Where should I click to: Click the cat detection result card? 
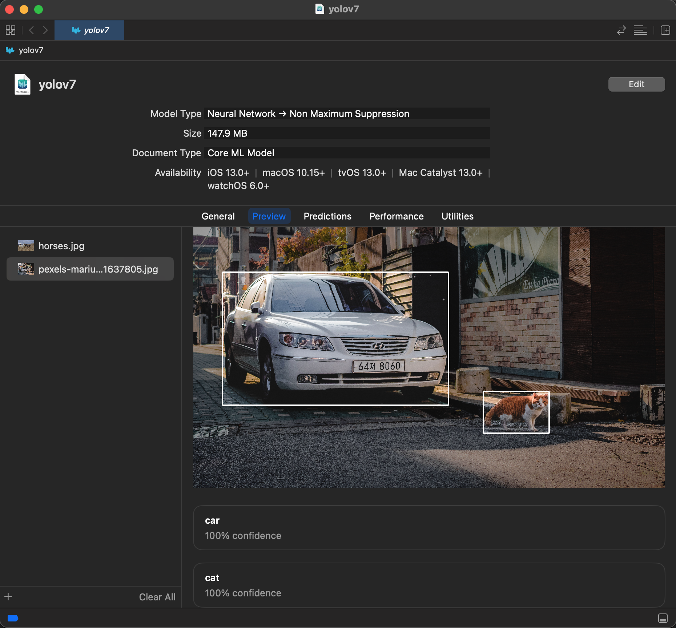click(429, 585)
